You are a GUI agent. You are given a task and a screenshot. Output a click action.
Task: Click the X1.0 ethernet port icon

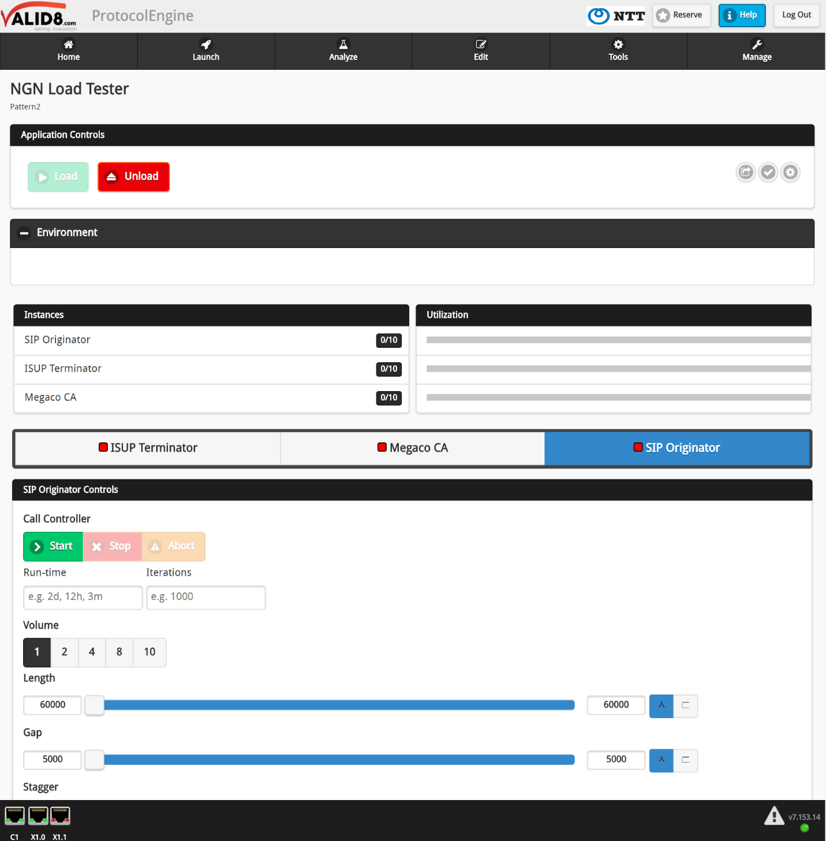(38, 816)
